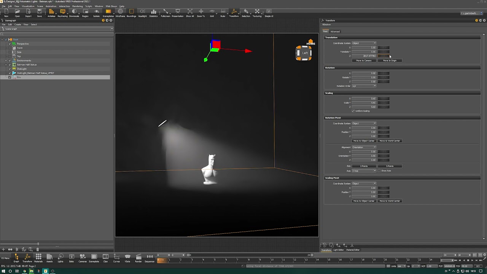Toggle Antialias in the top toolbar

click(51, 13)
